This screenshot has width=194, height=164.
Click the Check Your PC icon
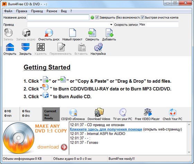pyautogui.click(x=173, y=112)
